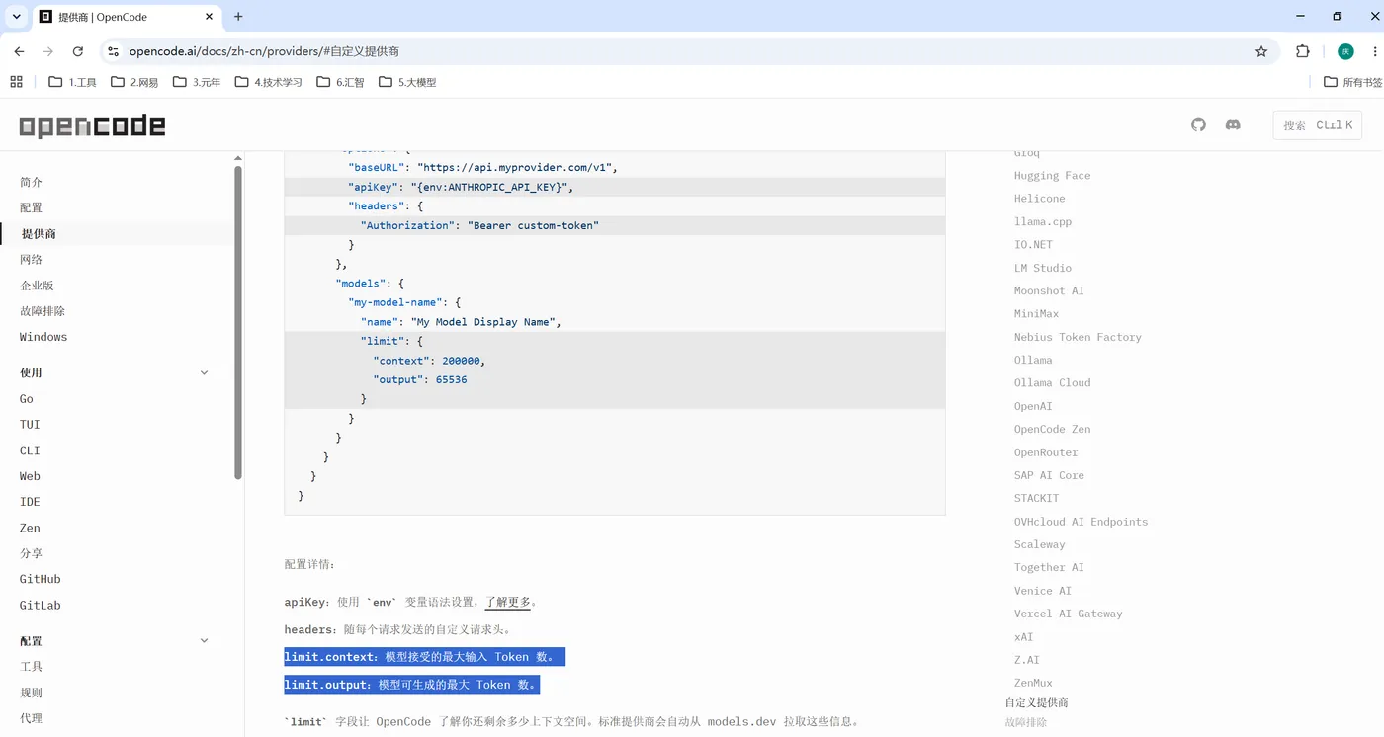Open the 1.工具 bookmark folder
The image size is (1384, 737).
[x=72, y=82]
